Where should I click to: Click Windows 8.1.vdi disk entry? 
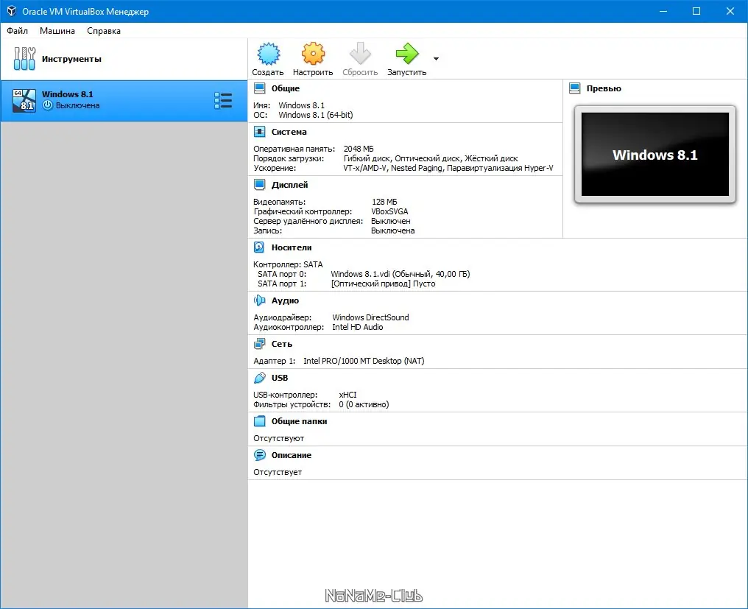[401, 273]
